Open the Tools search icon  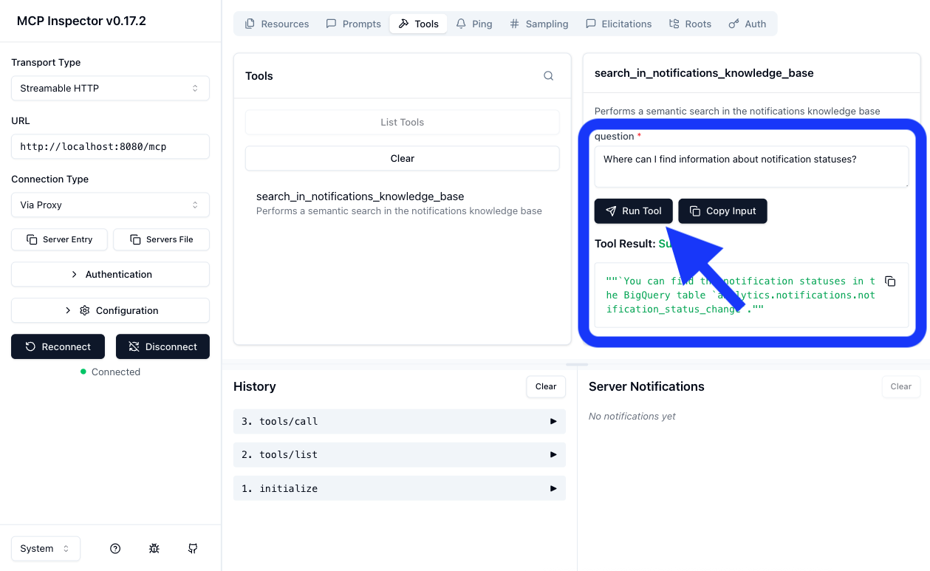pos(548,75)
